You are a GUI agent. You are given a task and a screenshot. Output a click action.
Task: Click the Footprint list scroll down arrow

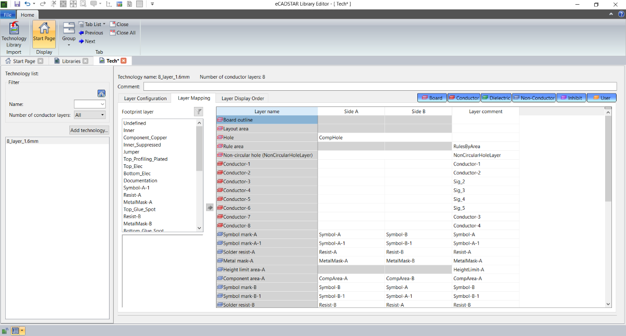click(199, 228)
